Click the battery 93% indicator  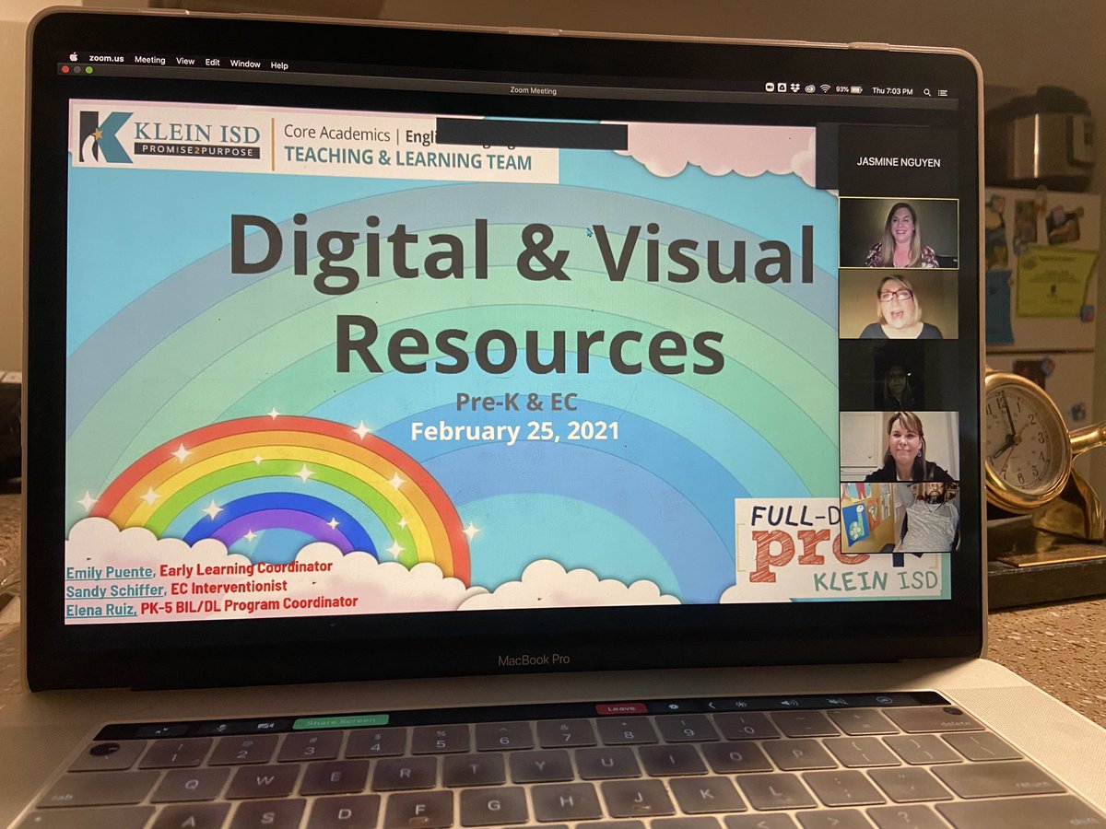pyautogui.click(x=849, y=89)
